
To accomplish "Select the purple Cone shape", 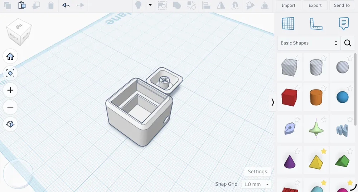I will [x=290, y=161].
